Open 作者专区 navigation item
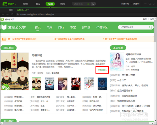 pyautogui.click(x=102, y=27)
